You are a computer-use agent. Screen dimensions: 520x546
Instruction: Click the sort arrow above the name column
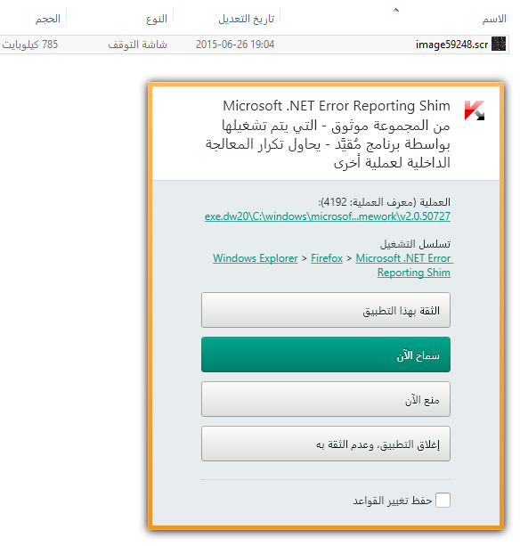click(x=395, y=10)
